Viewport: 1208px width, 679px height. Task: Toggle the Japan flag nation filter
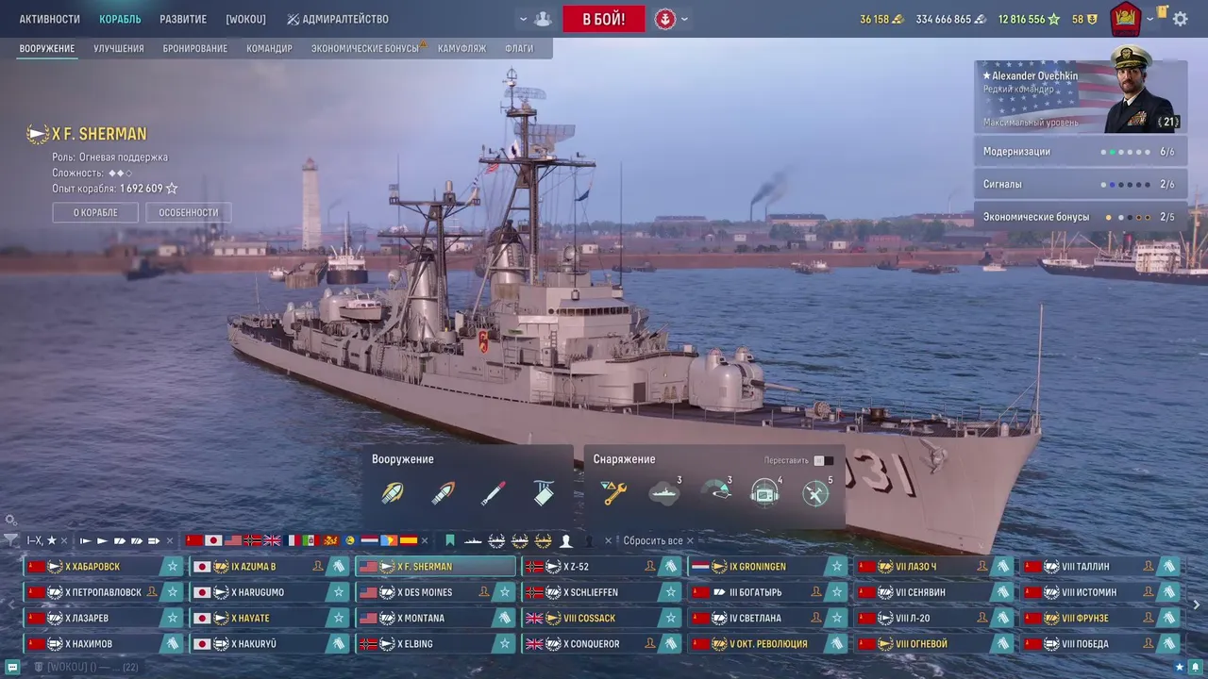[214, 540]
